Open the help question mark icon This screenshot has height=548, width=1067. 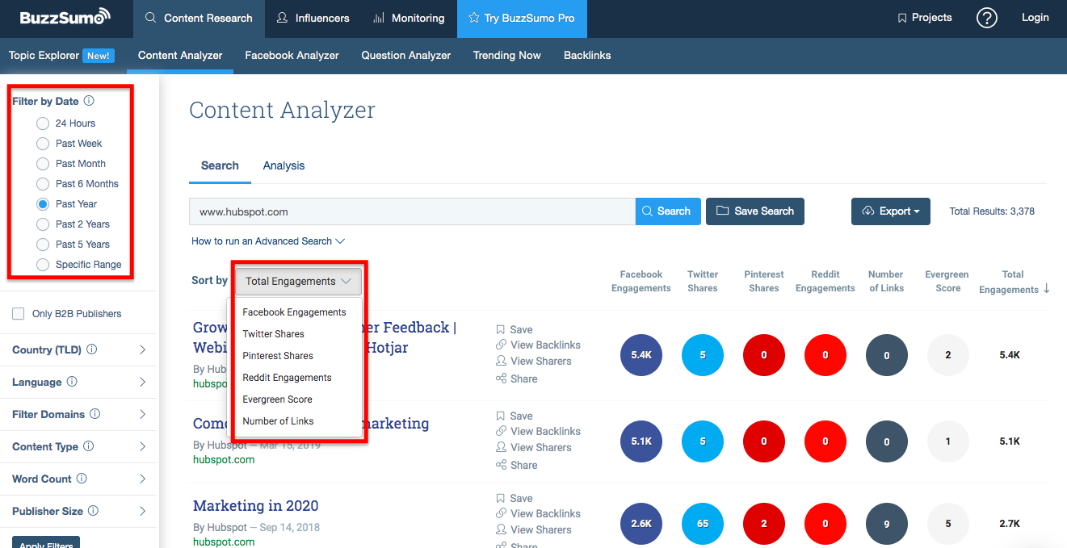click(x=987, y=18)
